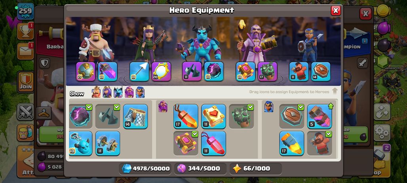Select the level 11 Noble Iron dumbbell equipment
407x183 pixels.
point(108,143)
